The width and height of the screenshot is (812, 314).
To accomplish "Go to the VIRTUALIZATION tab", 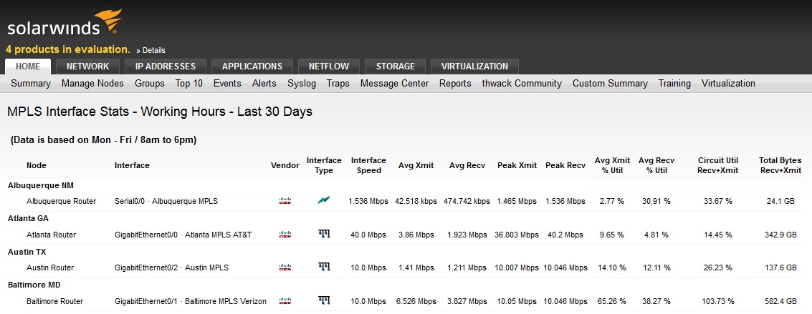I will point(474,66).
